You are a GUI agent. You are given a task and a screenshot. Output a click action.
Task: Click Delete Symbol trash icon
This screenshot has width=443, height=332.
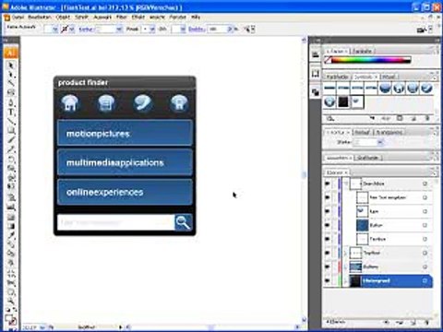point(427,118)
